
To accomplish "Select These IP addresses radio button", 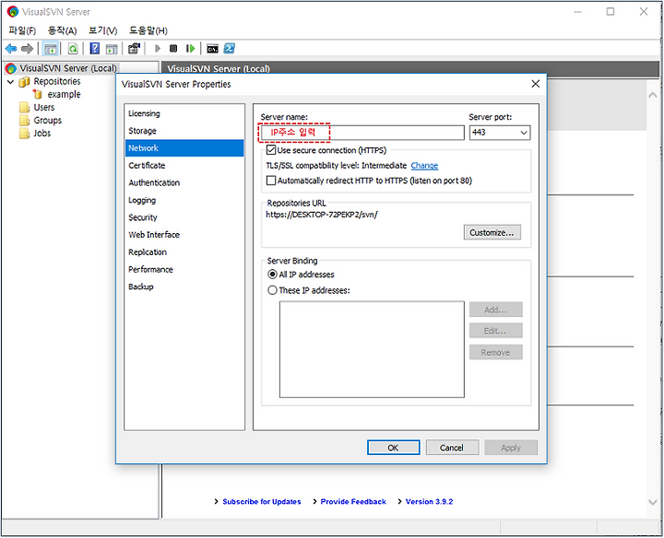I will point(272,290).
